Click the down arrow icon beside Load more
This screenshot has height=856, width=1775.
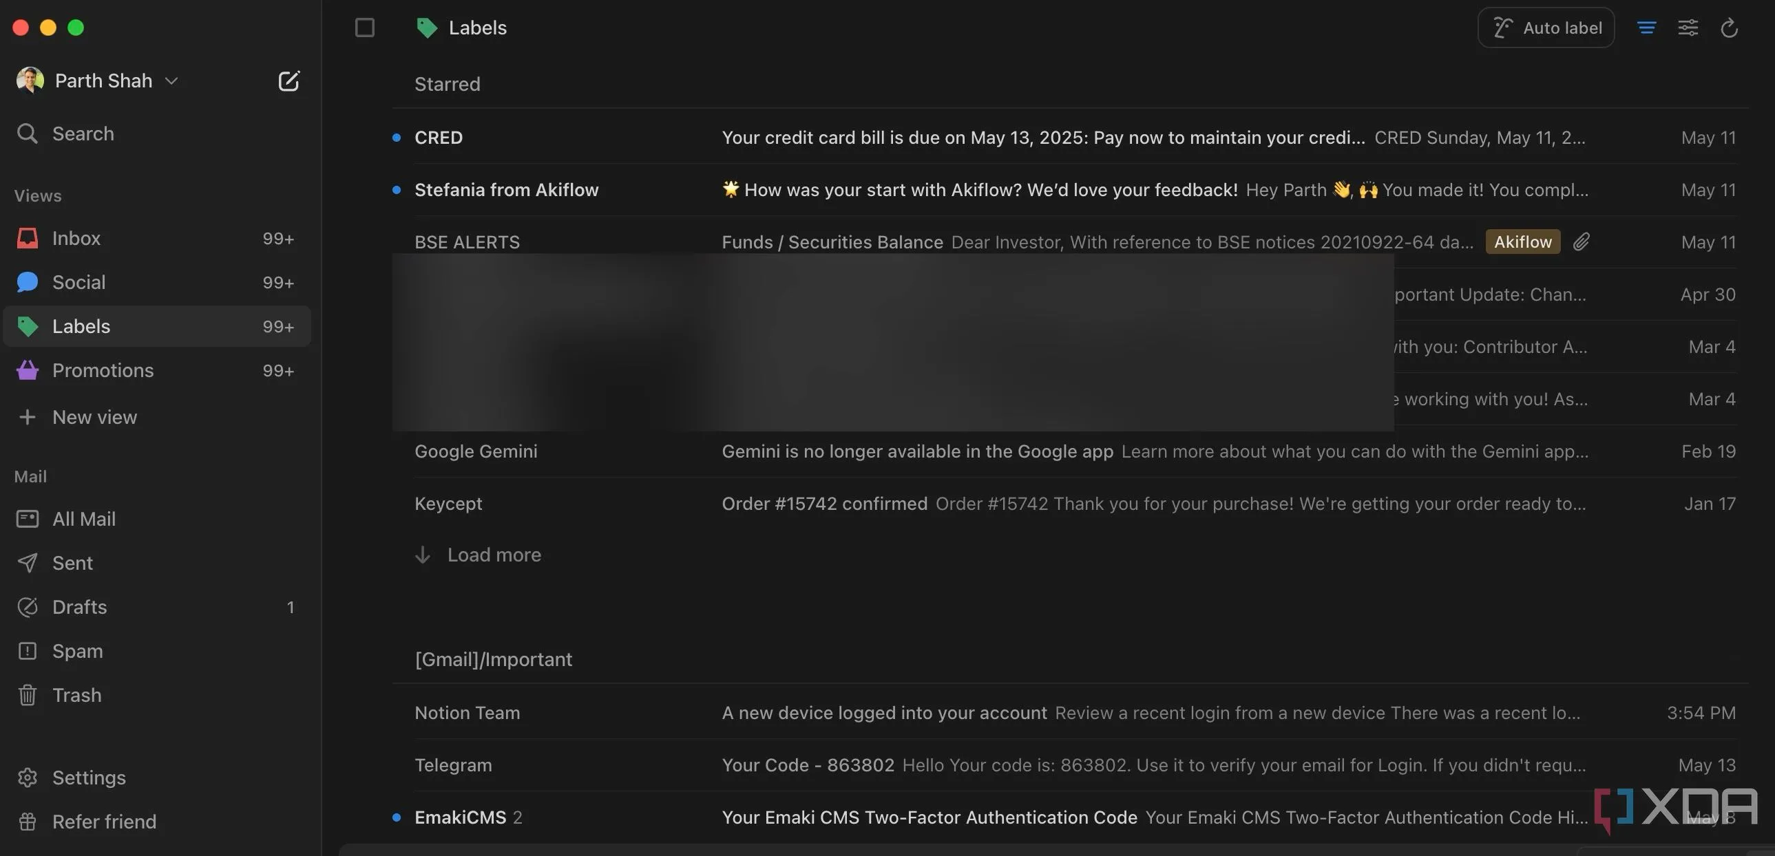point(422,555)
